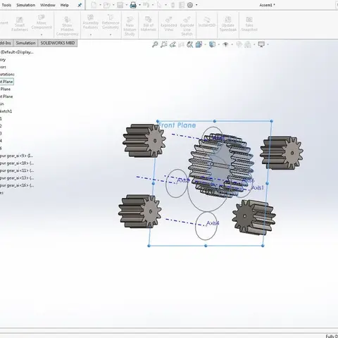Open the Simulation menu
This screenshot has height=338, width=338.
pos(26,5)
